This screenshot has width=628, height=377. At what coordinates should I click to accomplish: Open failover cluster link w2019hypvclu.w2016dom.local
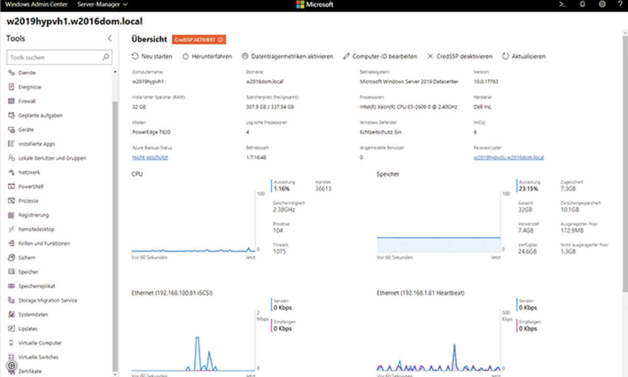509,157
